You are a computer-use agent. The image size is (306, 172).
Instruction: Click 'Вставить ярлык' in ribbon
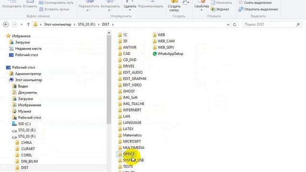pyautogui.click(x=54, y=9)
